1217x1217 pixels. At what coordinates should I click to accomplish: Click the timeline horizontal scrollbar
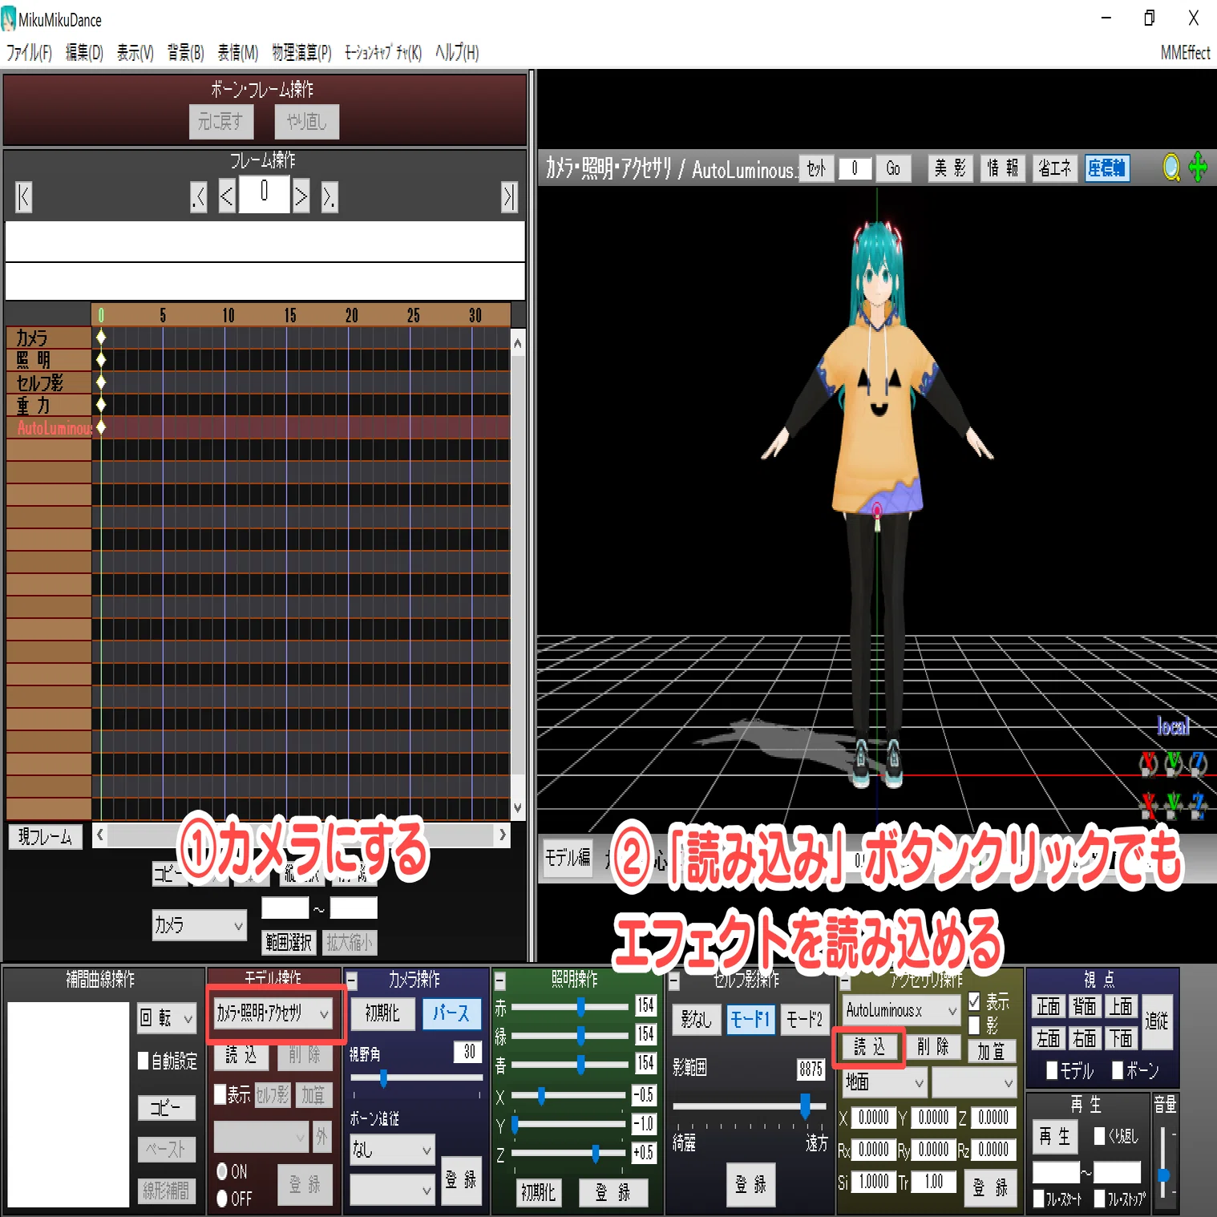pyautogui.click(x=301, y=835)
